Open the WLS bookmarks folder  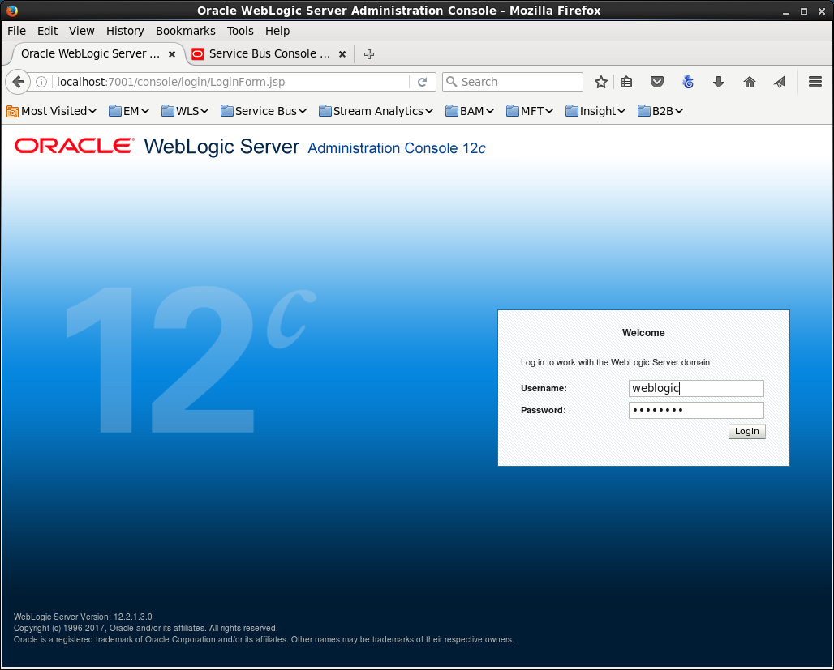(x=185, y=111)
